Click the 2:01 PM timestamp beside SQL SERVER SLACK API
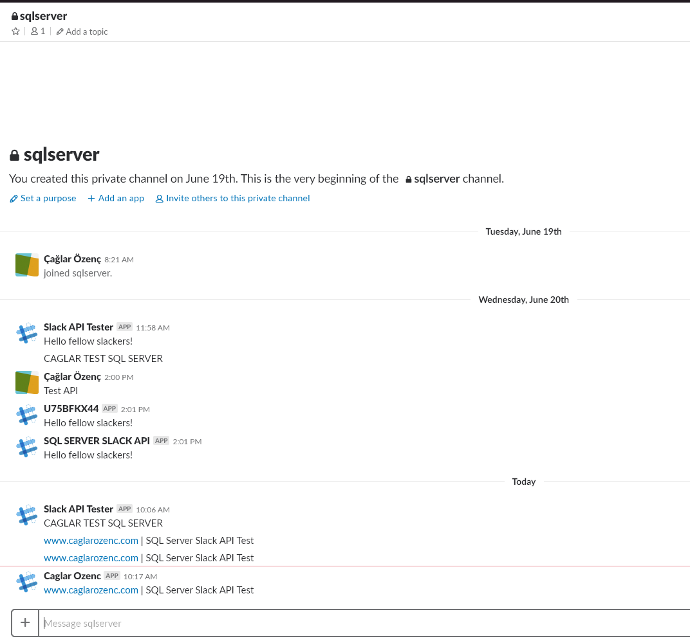This screenshot has height=641, width=690. click(187, 442)
